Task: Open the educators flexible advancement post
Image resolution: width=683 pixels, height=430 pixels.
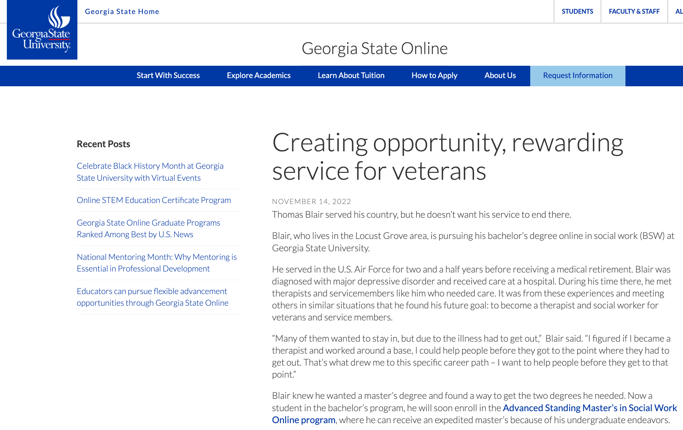Action: click(x=152, y=297)
